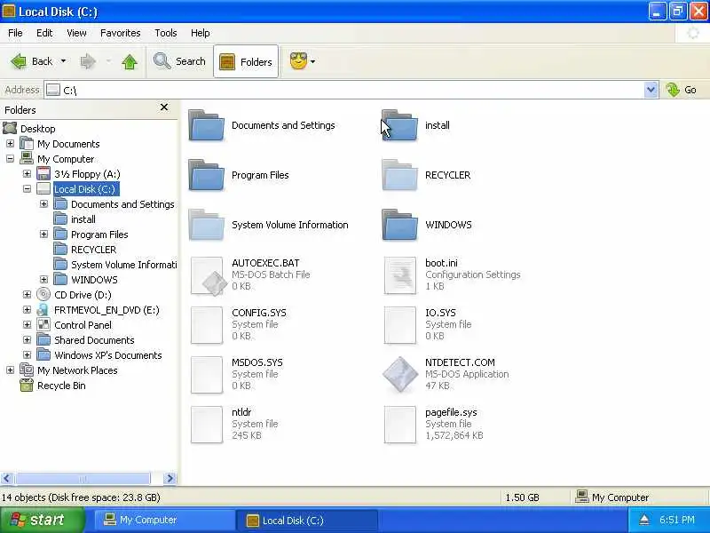Open the Help menu
Image resolution: width=710 pixels, height=533 pixels.
tap(201, 33)
